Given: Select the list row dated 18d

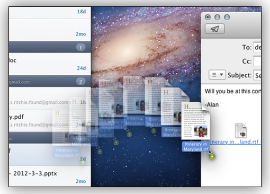Looking at the screenshot, I should point(50,12).
